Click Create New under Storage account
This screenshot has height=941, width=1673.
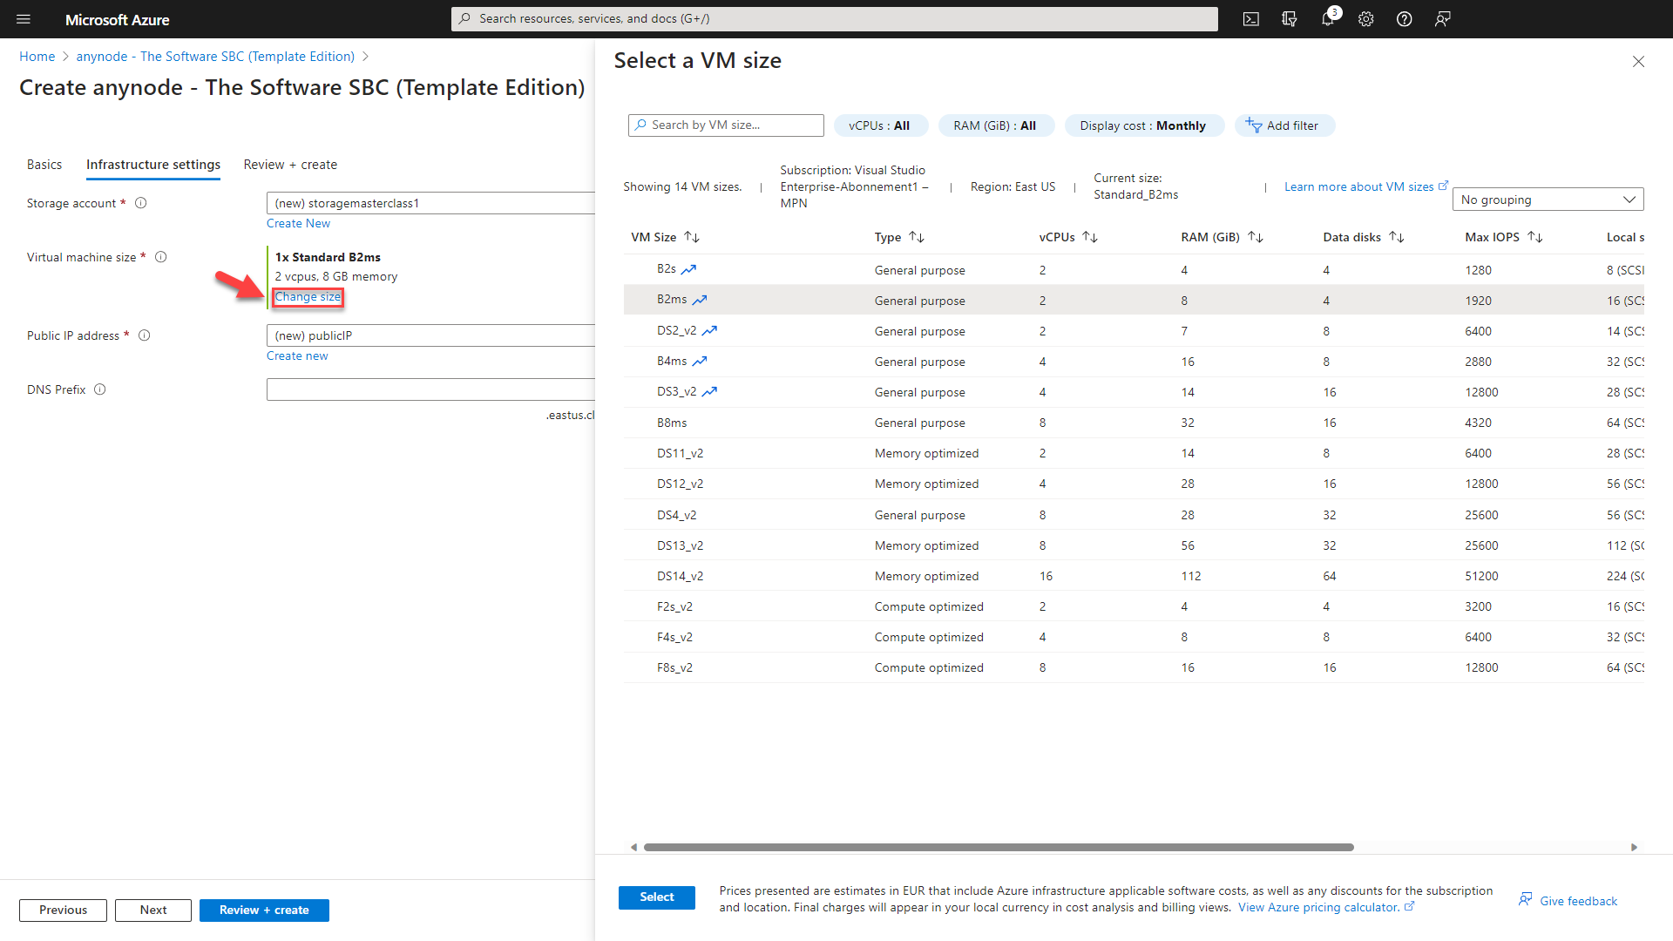point(298,224)
